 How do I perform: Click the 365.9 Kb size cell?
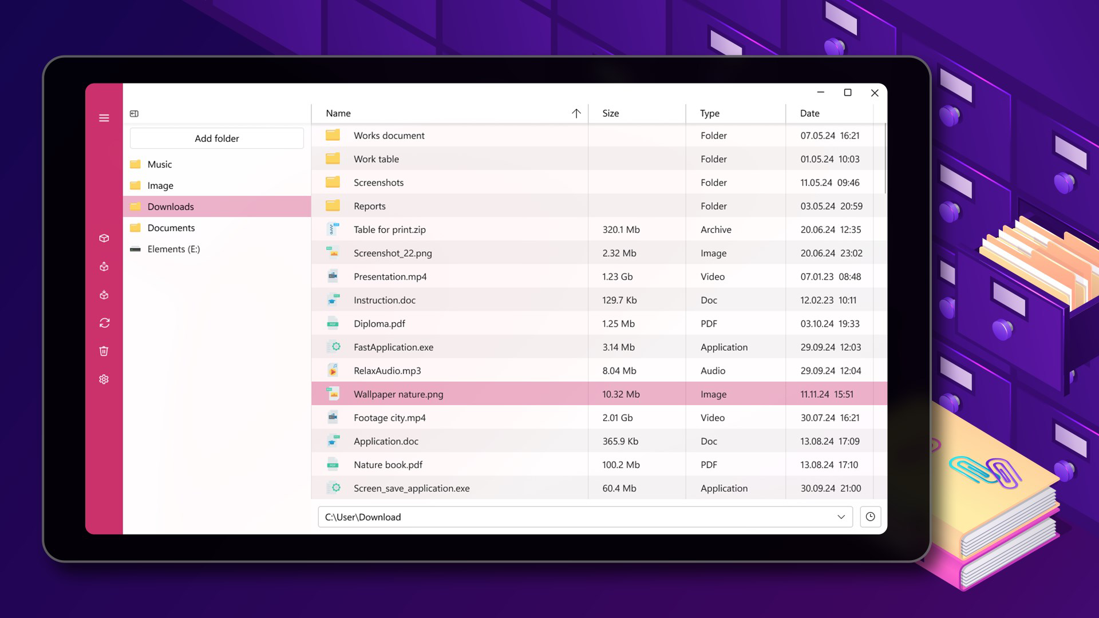(620, 441)
